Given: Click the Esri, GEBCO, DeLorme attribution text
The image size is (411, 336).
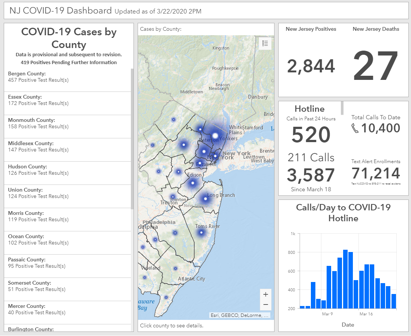Looking at the screenshot, I should tap(240, 315).
